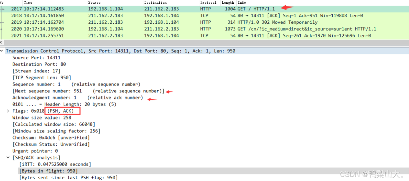The image size is (409, 181).
Task: Select packet 2020 GET /cn/ request
Action: coord(204,29)
